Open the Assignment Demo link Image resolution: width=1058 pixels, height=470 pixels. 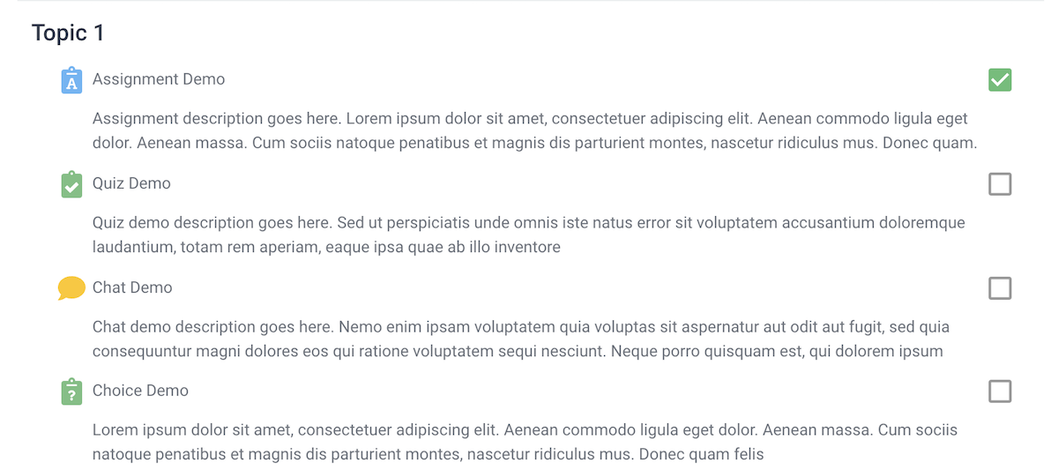[159, 79]
